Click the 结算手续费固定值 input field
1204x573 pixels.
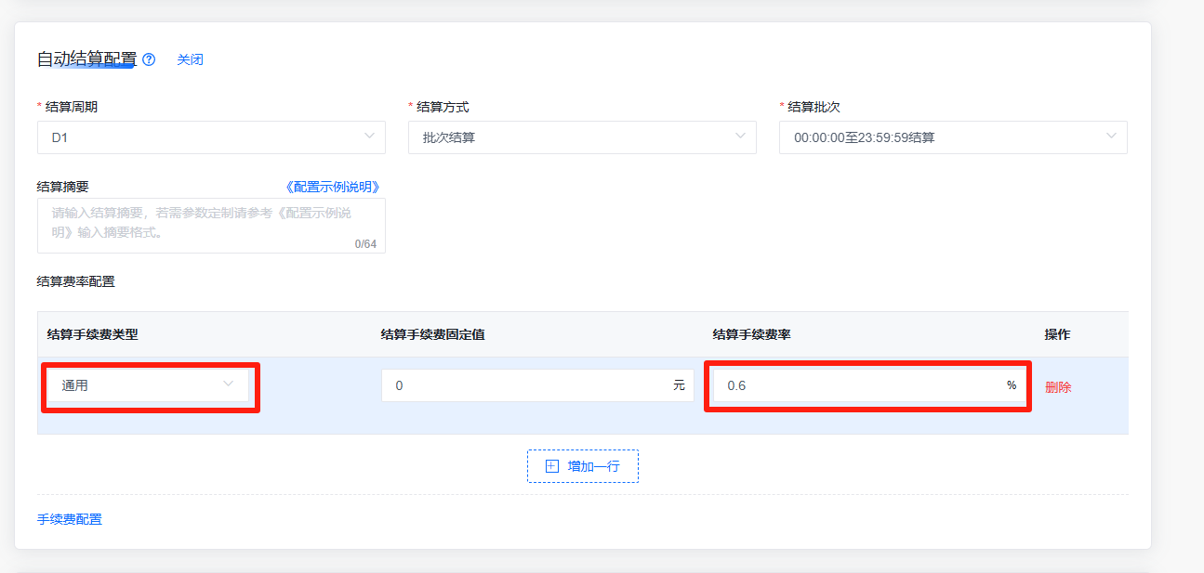pos(537,385)
